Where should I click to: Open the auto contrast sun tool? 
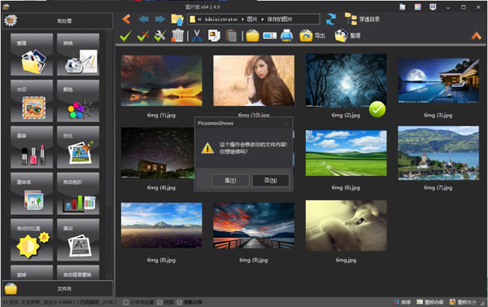coord(32,239)
